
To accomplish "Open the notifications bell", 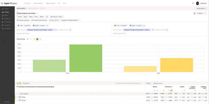I will 193,3.
